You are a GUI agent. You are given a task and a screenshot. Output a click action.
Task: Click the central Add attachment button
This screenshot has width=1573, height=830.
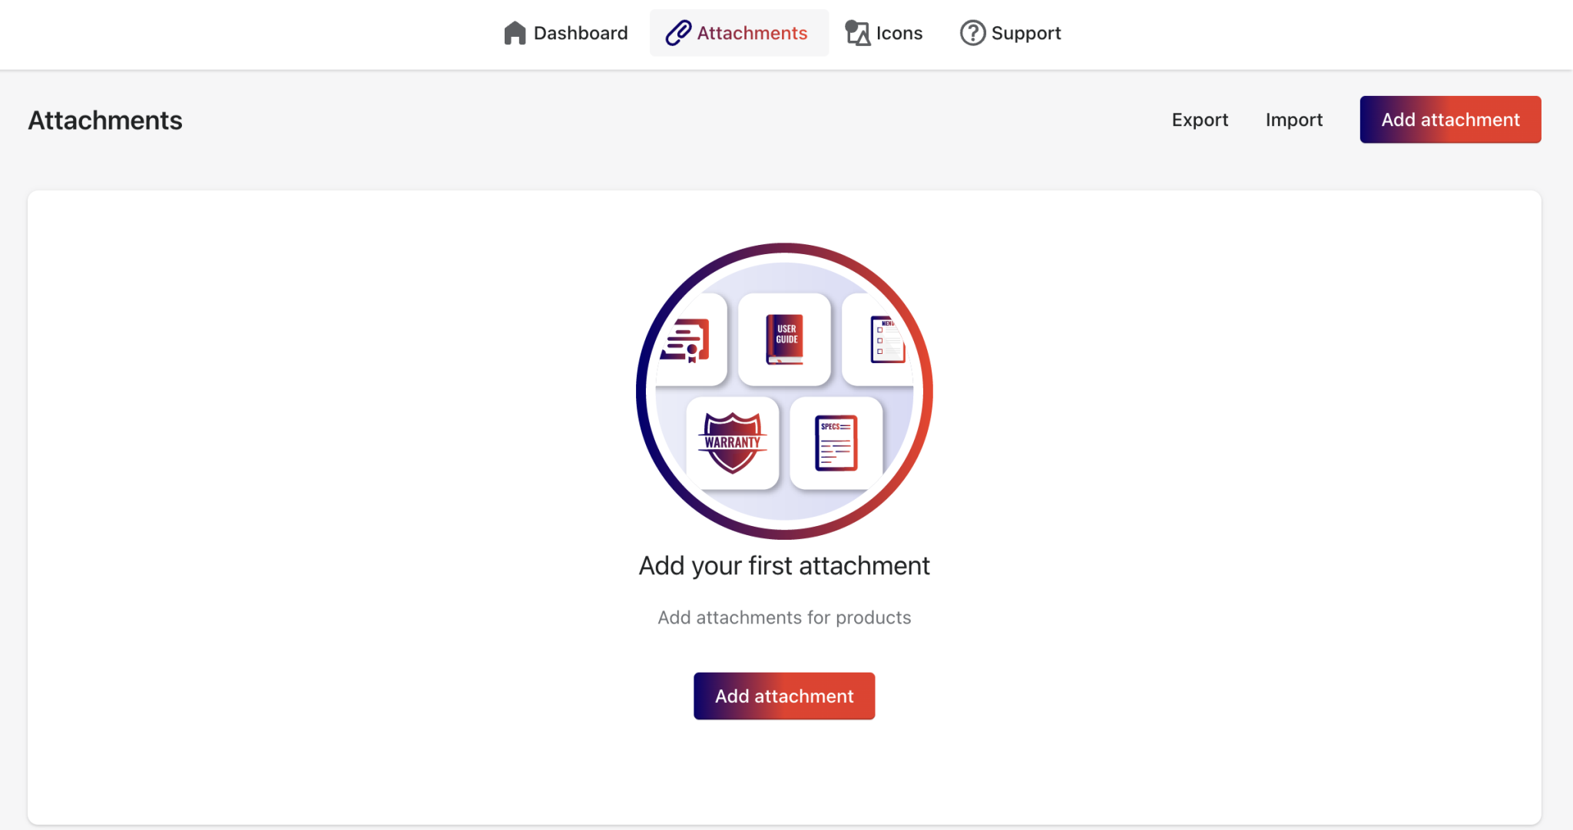tap(784, 696)
